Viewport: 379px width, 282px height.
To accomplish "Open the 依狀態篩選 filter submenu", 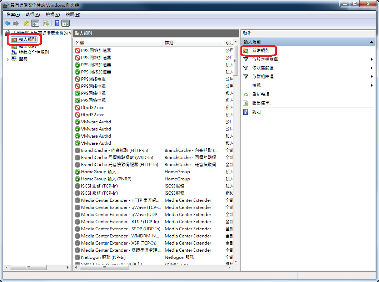I will 263,68.
